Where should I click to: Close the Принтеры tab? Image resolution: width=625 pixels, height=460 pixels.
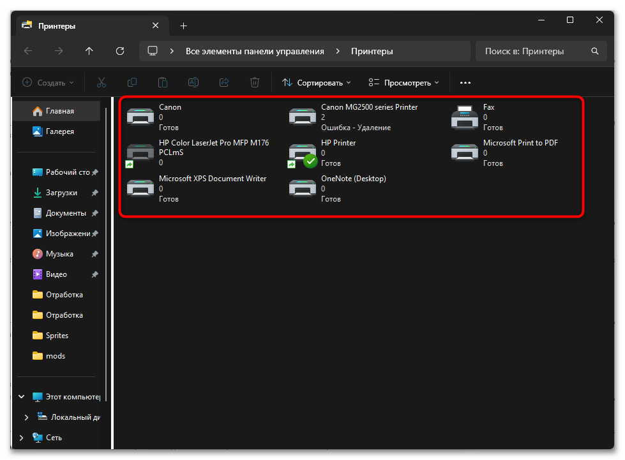[156, 26]
